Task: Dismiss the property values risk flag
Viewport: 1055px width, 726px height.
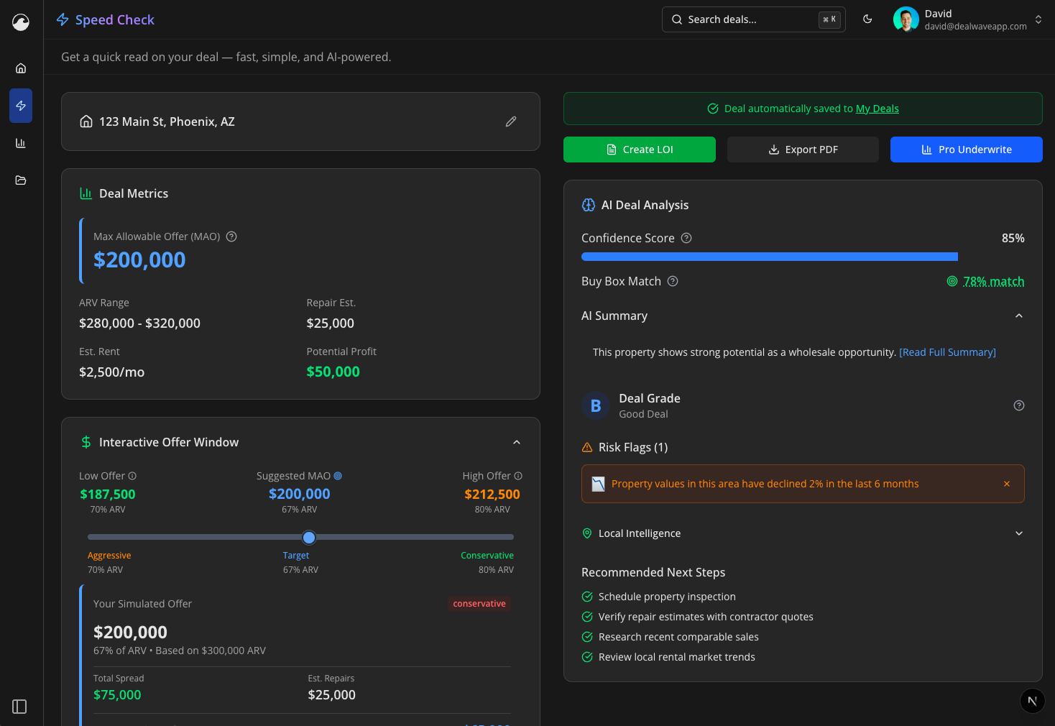Action: (x=1006, y=484)
